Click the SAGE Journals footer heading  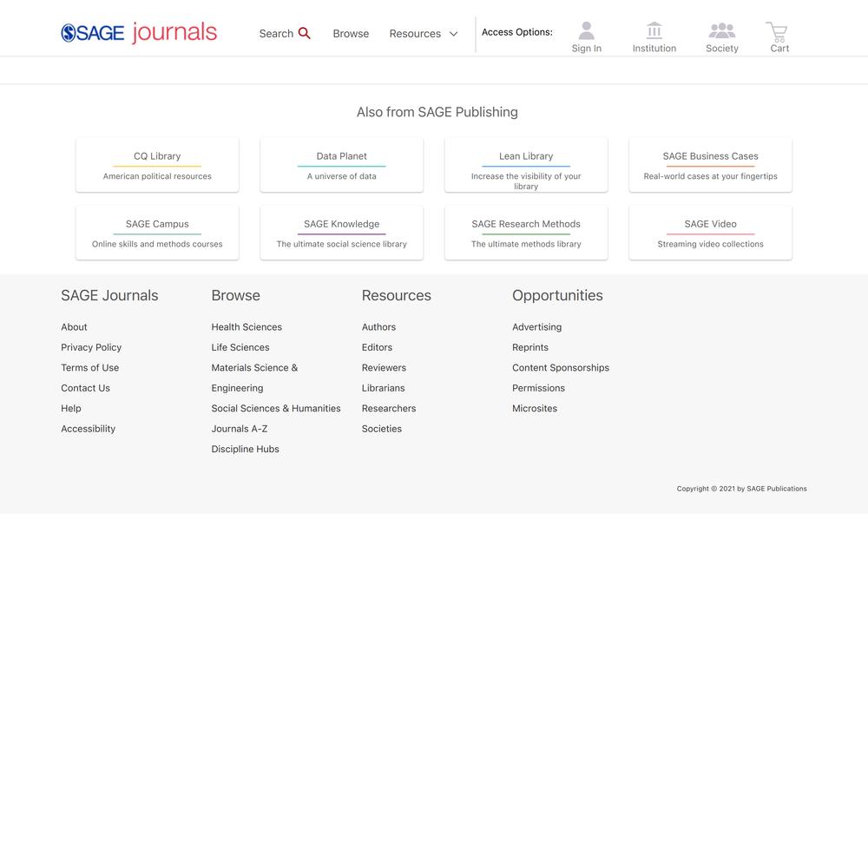[109, 296]
